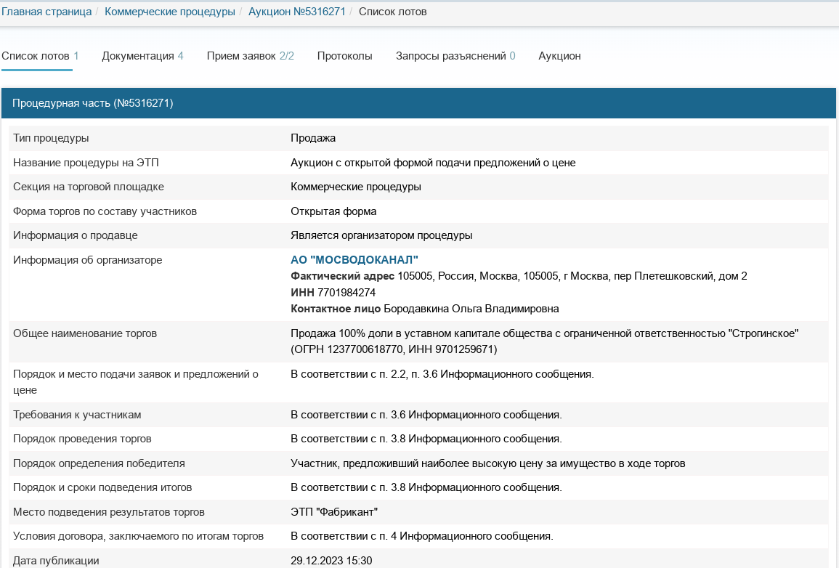Open the АО "МОСВОДОКАНАЛ" organizer link
The height and width of the screenshot is (568, 839).
[354, 260]
